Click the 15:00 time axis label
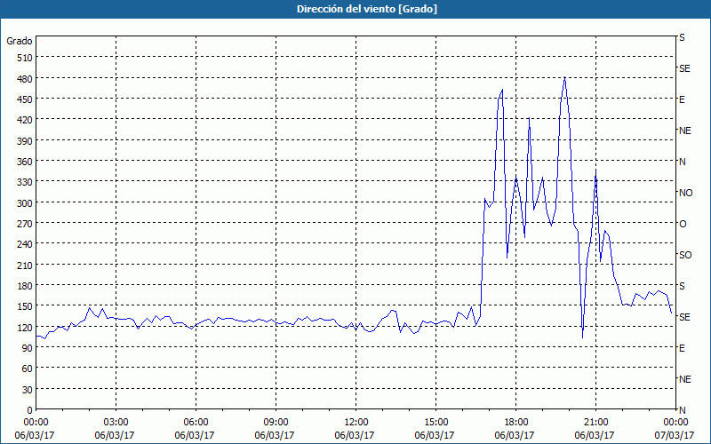This screenshot has width=711, height=444. coord(435,423)
